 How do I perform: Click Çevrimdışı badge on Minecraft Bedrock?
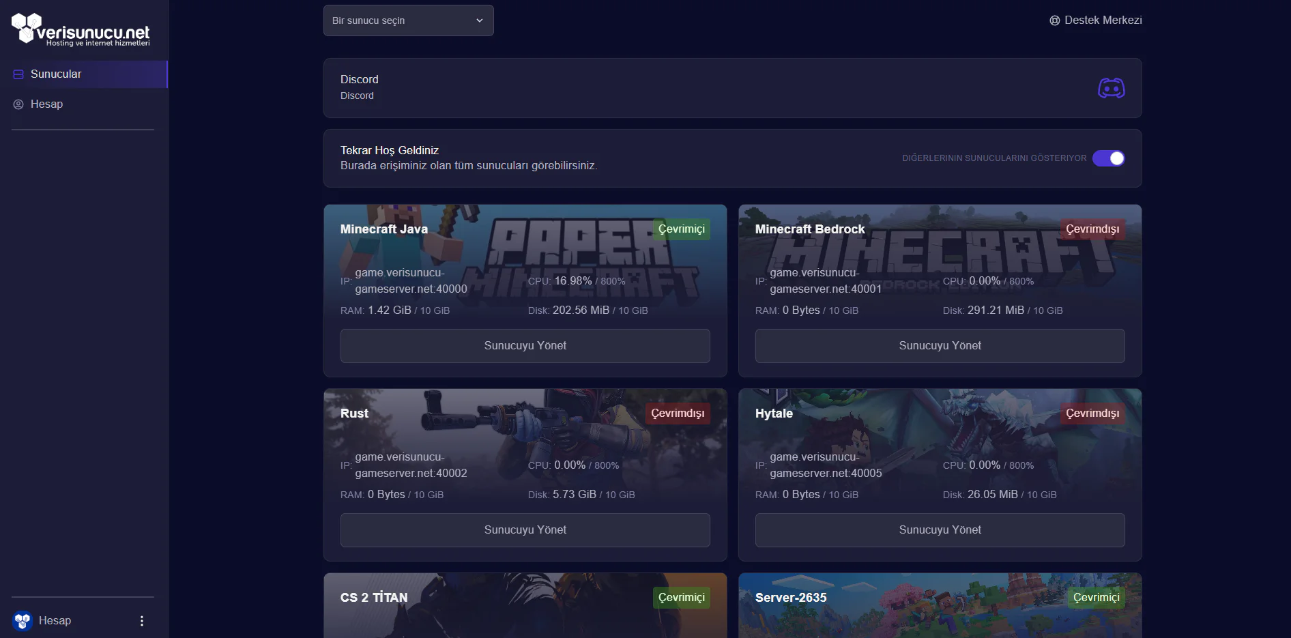pyautogui.click(x=1092, y=229)
